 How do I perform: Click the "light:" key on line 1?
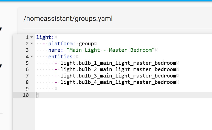point(44,37)
